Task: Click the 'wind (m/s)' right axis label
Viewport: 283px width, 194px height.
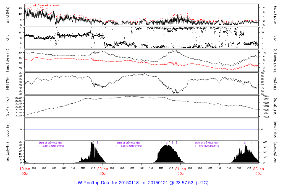Action: [x=275, y=15]
